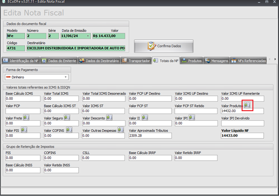279x196 pixels.
Task: Click the retention COFINS field
Action: (61, 158)
